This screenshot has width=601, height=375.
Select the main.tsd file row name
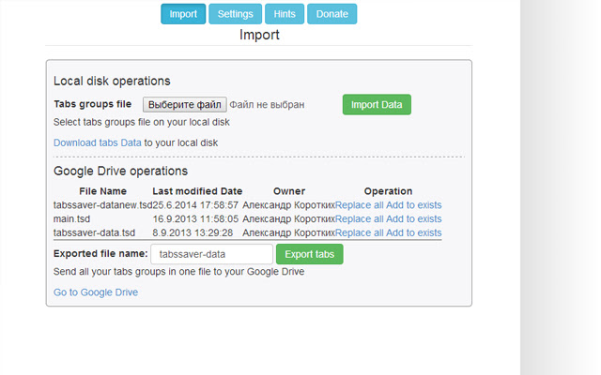(x=74, y=218)
